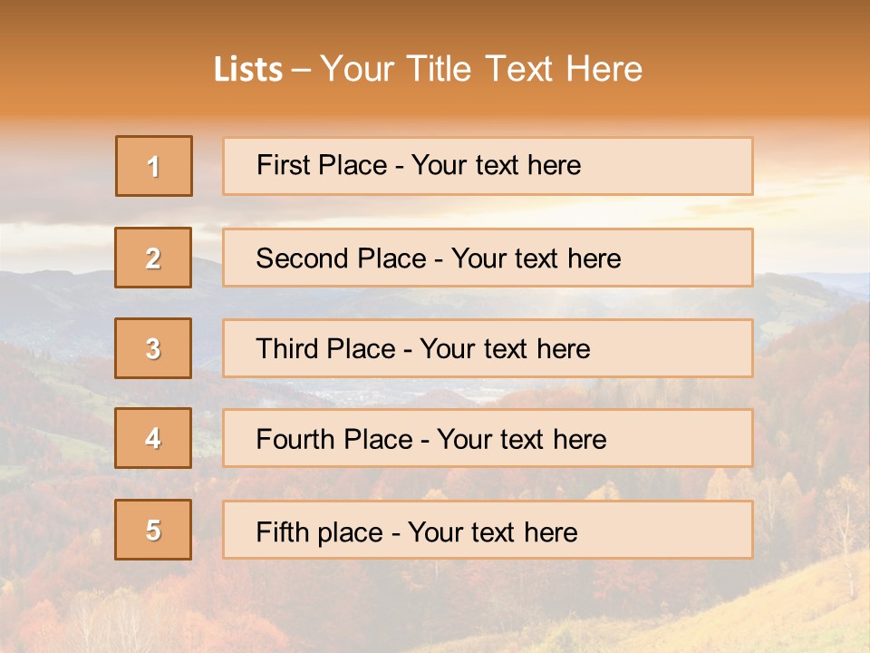The height and width of the screenshot is (653, 870).
Task: Select the Fifth place text box
Action: [488, 530]
